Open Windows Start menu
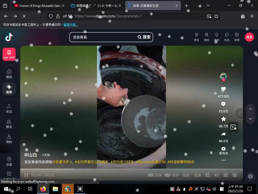The height and width of the screenshot is (194, 258). (x=6, y=189)
